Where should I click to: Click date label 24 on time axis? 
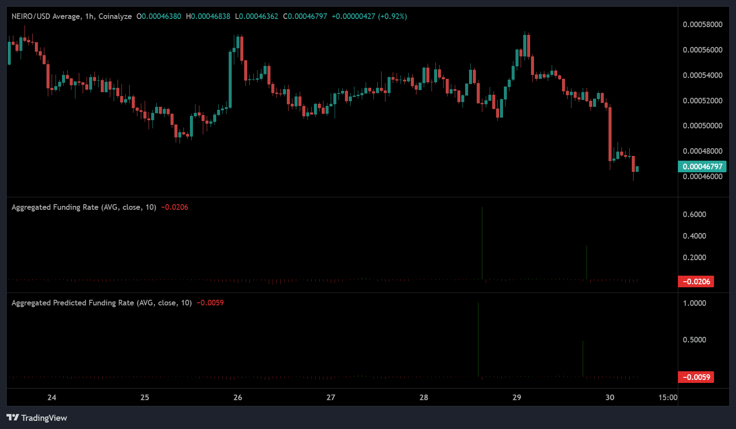click(x=52, y=398)
